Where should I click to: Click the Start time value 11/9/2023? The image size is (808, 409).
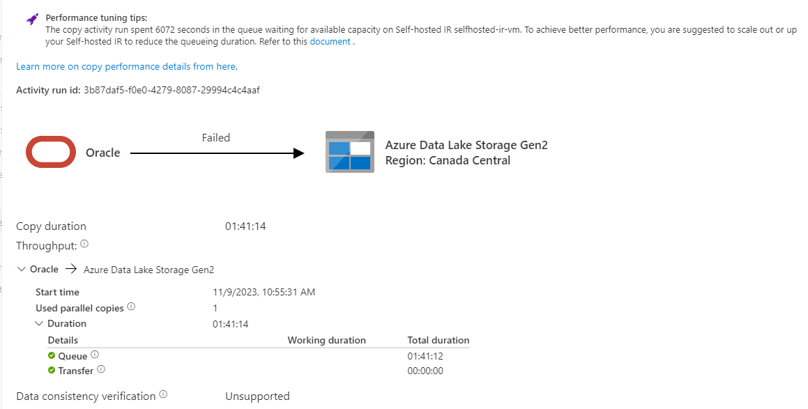coord(264,292)
